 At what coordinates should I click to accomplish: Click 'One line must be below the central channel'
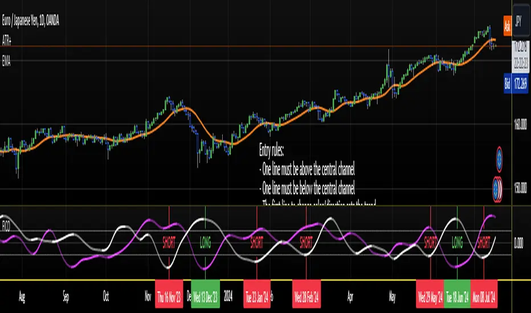307,188
